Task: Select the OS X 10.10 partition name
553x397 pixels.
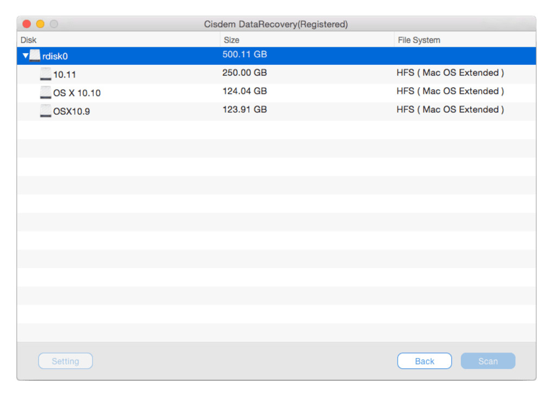Action: point(77,93)
